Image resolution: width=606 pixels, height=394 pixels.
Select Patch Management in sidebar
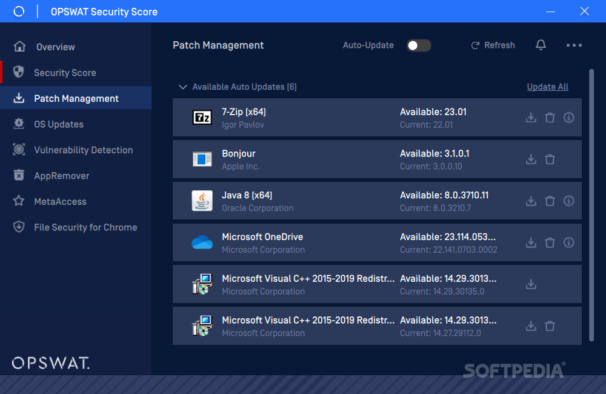76,98
